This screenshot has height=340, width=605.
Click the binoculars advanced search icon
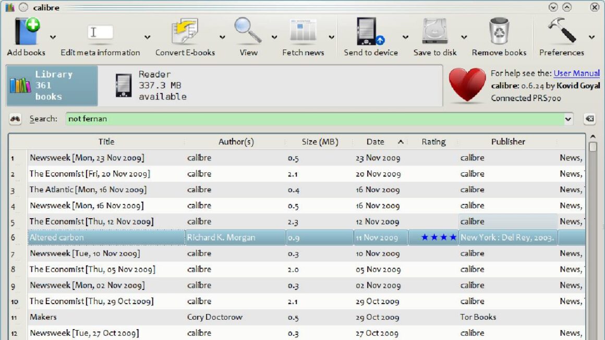point(16,119)
